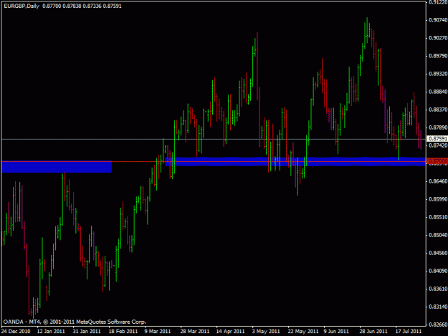This screenshot has height=336, width=448.
Task: Click the 0.87890 price scale value
Action: point(438,128)
